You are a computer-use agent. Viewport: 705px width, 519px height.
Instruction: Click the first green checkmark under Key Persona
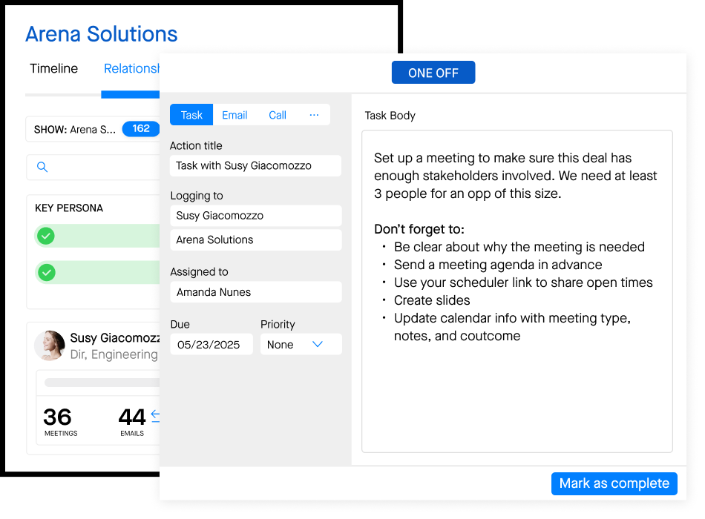click(x=46, y=236)
